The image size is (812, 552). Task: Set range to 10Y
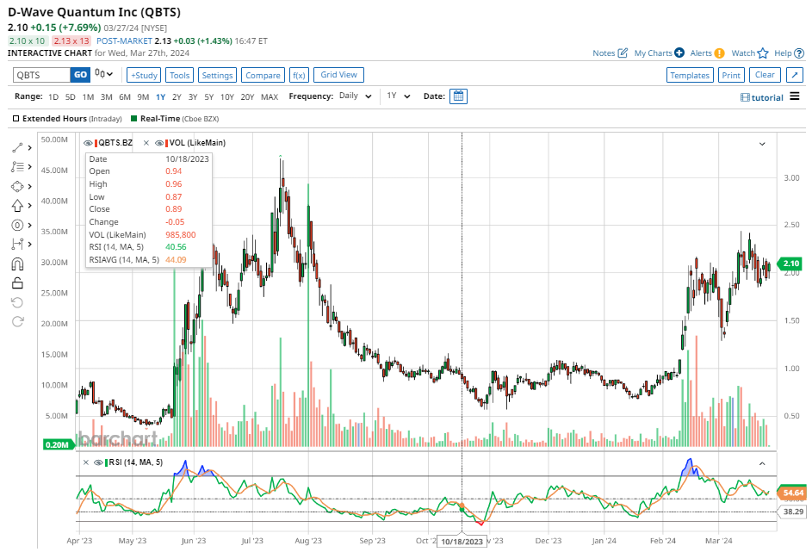(x=226, y=96)
